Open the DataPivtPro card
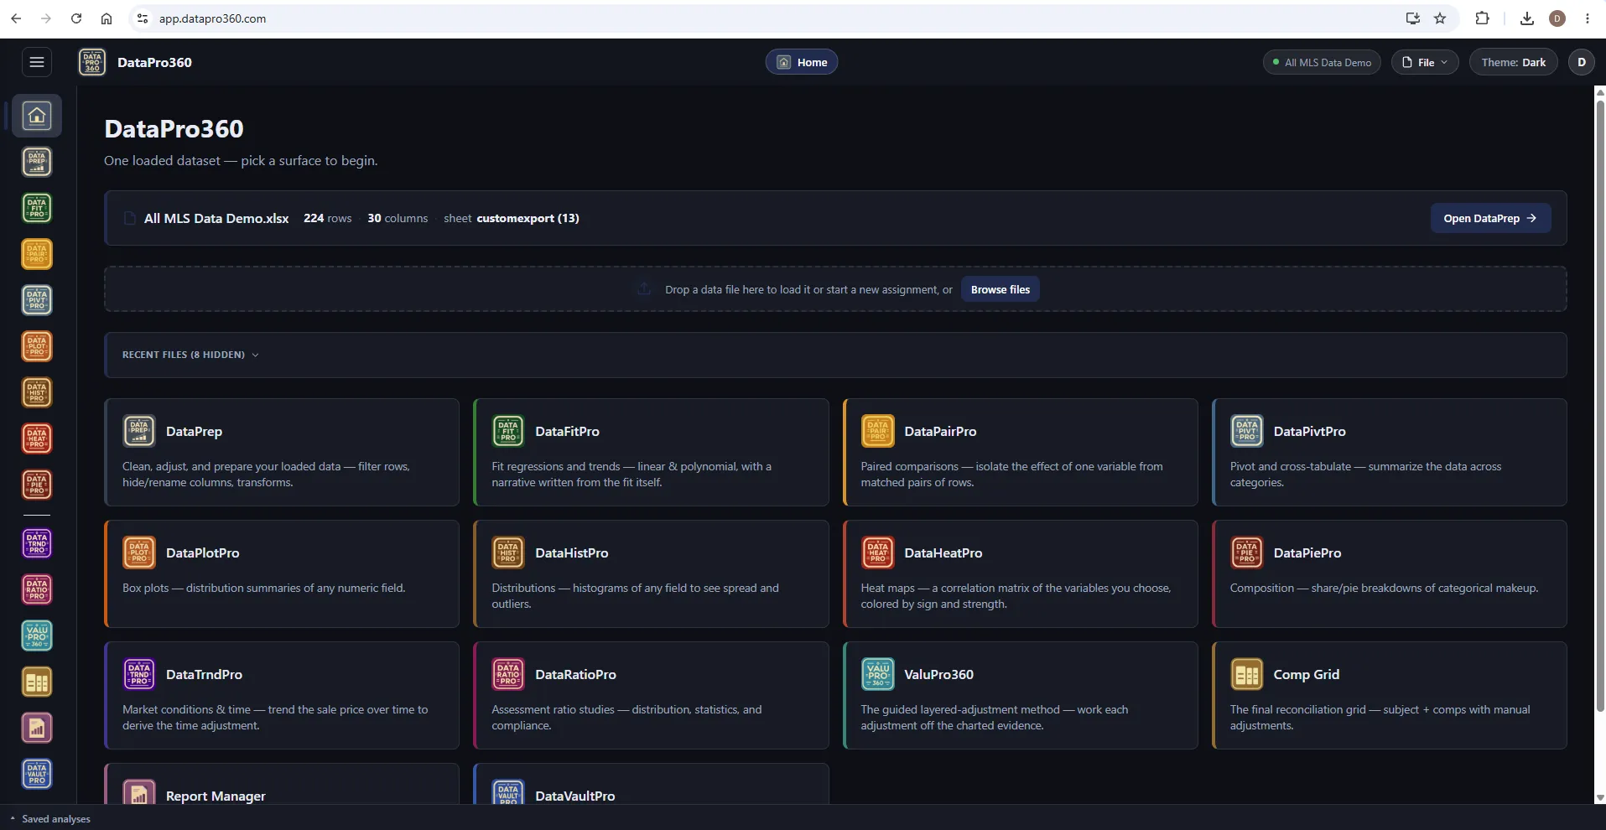The width and height of the screenshot is (1606, 830). point(1389,452)
